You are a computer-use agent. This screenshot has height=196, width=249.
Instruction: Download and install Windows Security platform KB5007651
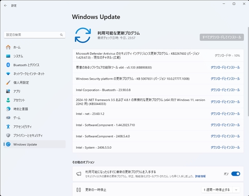click(225, 79)
